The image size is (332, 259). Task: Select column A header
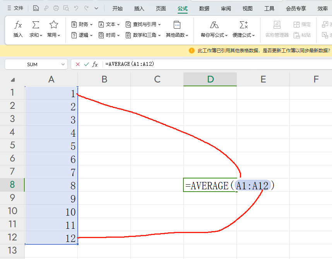point(51,79)
